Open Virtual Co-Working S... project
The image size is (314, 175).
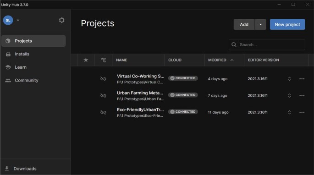140,77
